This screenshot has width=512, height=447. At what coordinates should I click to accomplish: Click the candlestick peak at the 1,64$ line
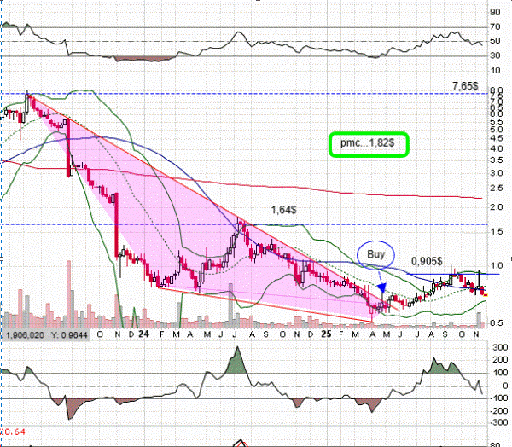(x=241, y=221)
